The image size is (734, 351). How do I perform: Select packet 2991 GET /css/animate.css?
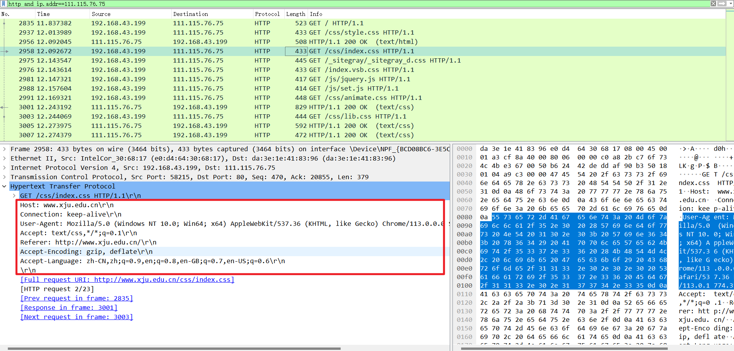(x=363, y=98)
